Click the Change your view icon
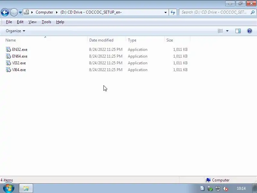Screen dimensions: 257x193 [220, 31]
